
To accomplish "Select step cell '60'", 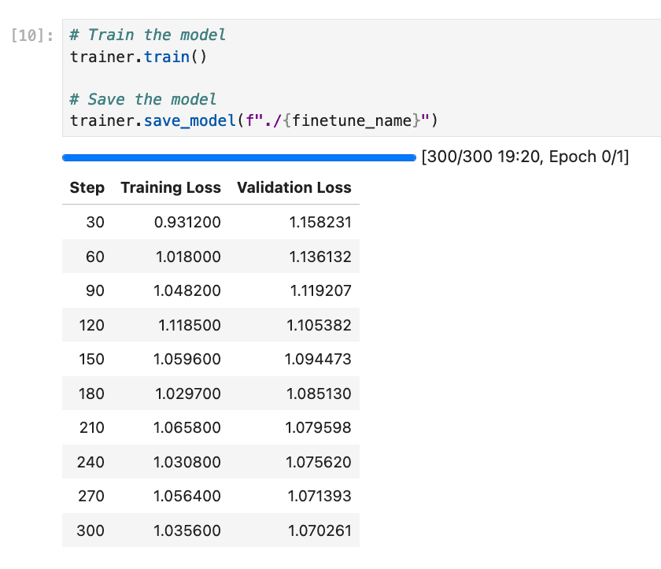I will (95, 257).
